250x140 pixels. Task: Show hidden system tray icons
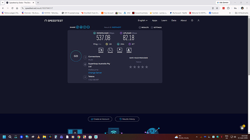coord(197,137)
